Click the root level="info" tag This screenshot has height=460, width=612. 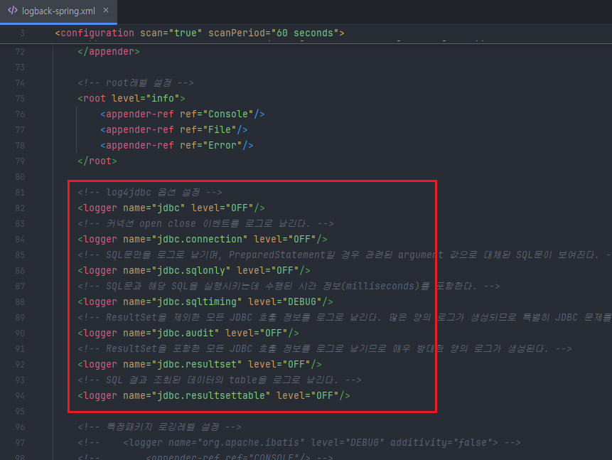click(x=131, y=98)
